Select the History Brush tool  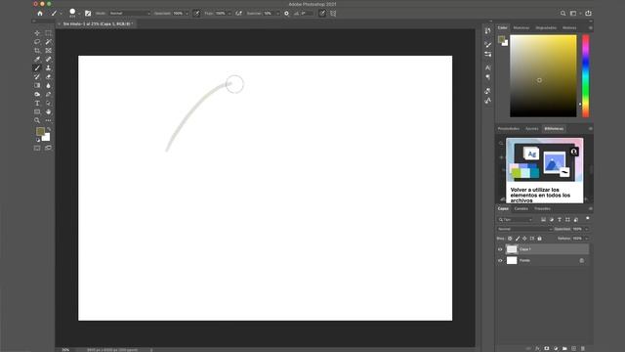point(37,76)
